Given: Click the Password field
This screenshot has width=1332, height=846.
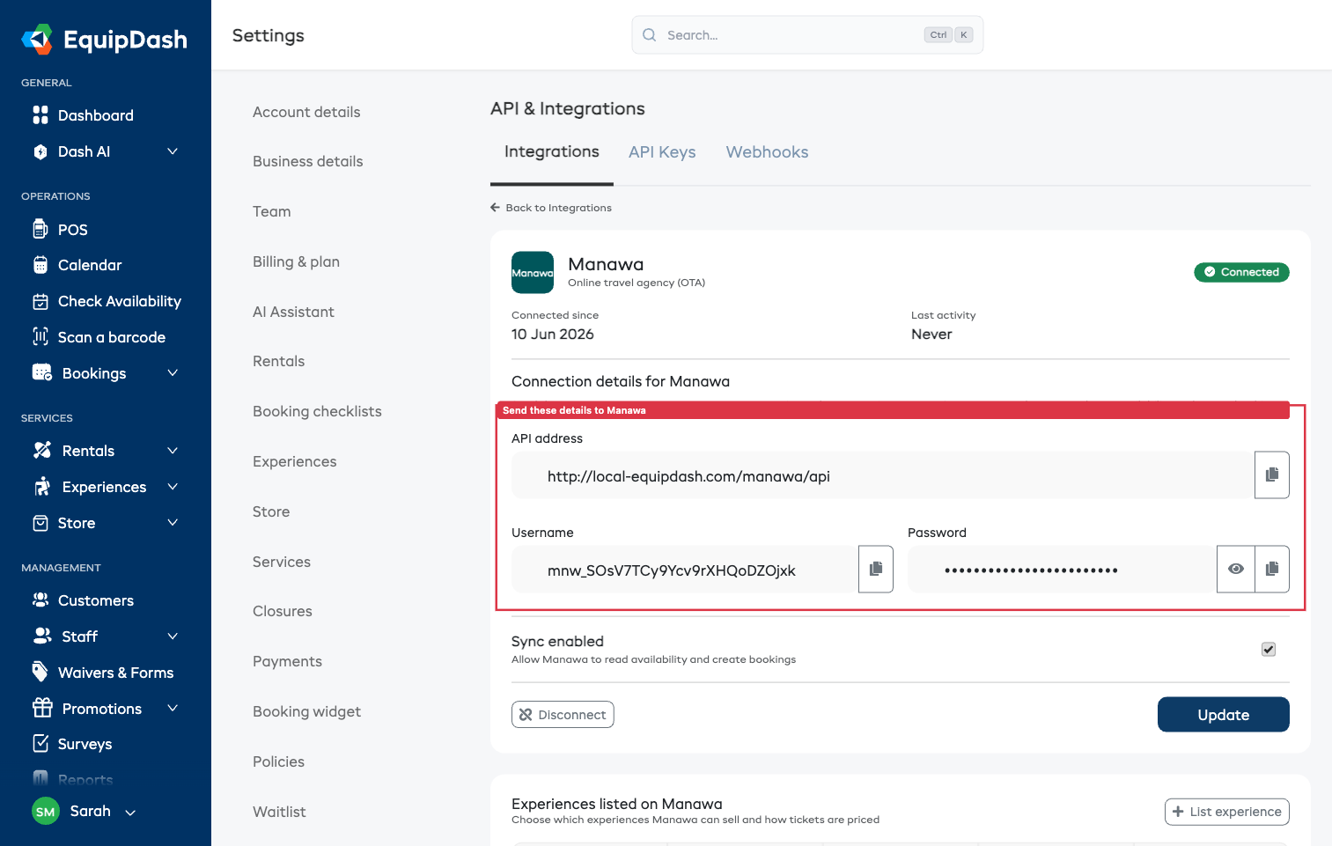Looking at the screenshot, I should click(x=1062, y=570).
